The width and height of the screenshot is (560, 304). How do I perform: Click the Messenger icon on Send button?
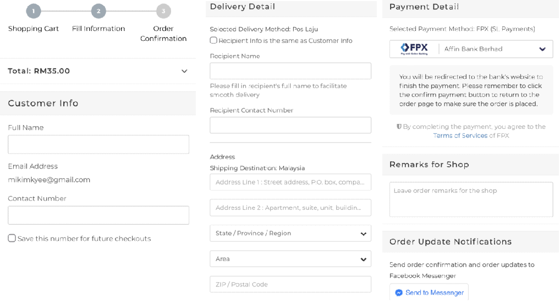399,292
